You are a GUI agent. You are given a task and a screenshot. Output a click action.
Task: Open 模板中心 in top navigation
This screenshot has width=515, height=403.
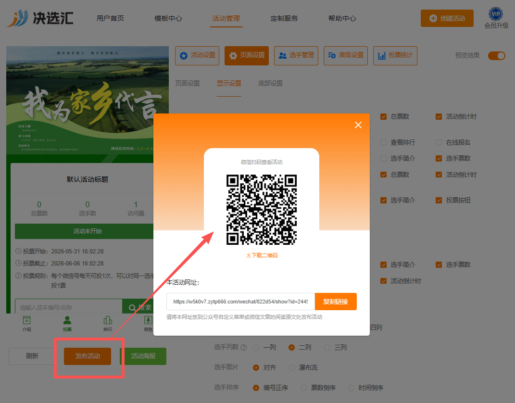[x=168, y=18]
